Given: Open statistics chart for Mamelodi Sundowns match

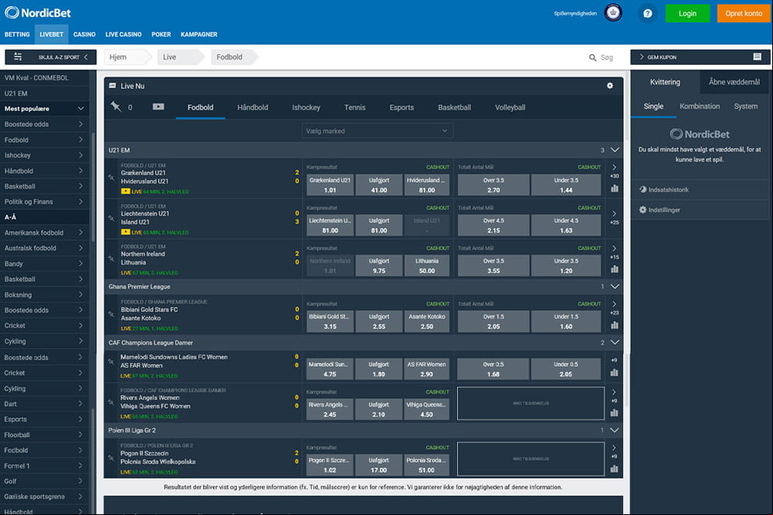Looking at the screenshot, I should (x=614, y=372).
